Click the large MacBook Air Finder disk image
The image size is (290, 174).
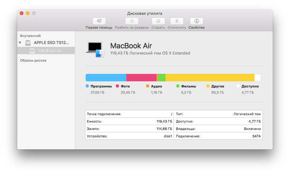tap(95, 50)
